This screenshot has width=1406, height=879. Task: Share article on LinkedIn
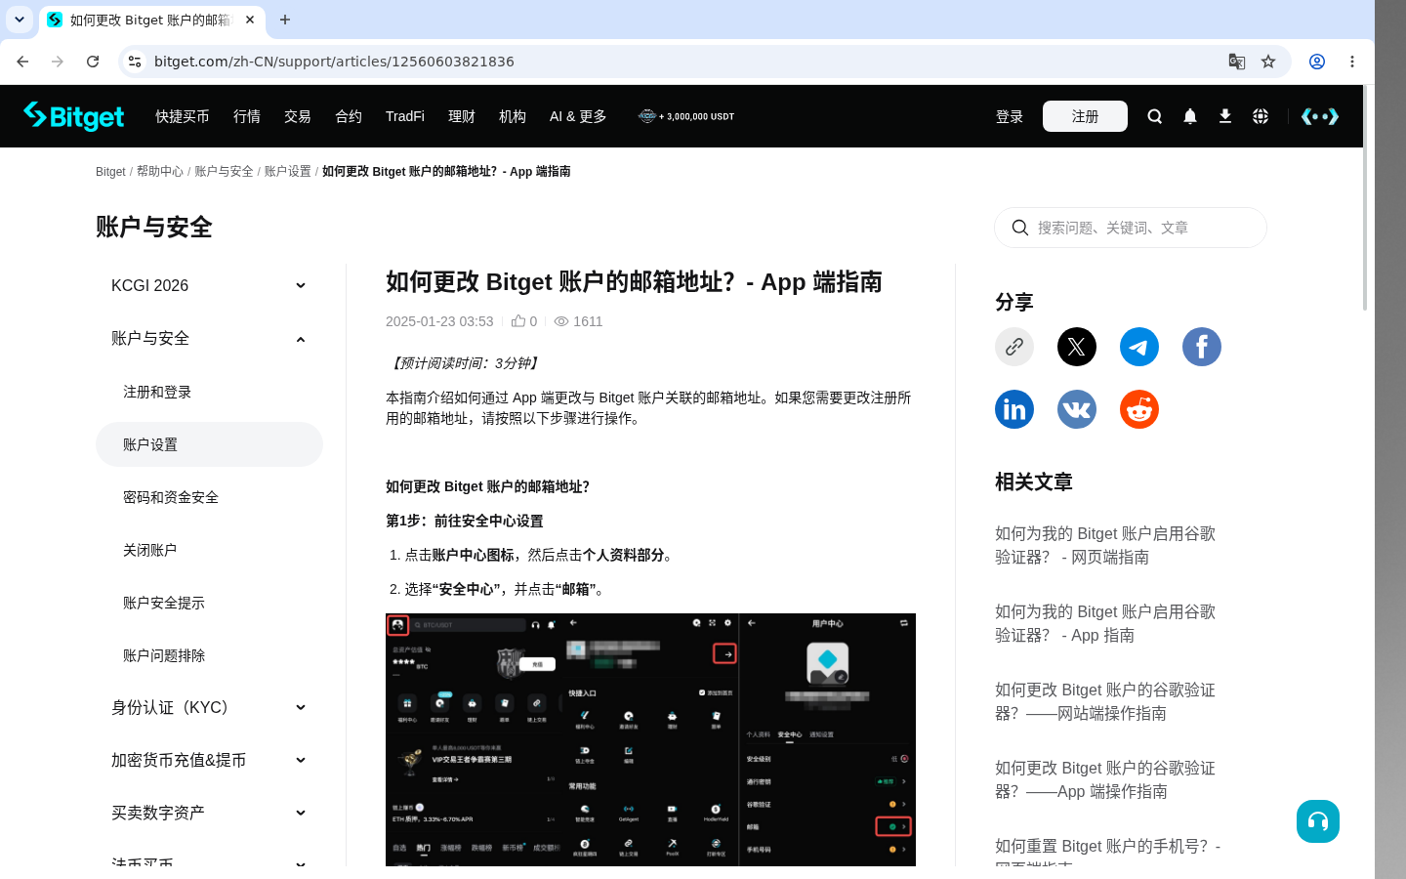click(1014, 409)
